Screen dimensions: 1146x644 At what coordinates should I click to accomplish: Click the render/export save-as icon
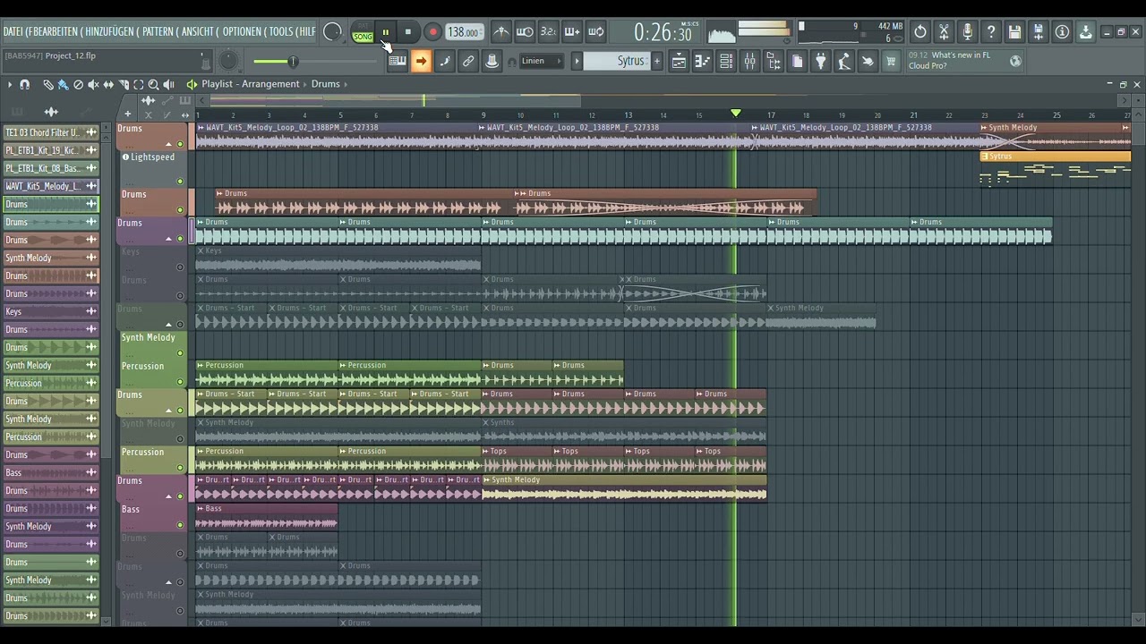[x=1039, y=32]
